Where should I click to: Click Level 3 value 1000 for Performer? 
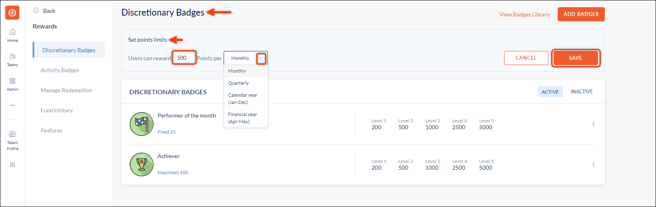(x=432, y=127)
